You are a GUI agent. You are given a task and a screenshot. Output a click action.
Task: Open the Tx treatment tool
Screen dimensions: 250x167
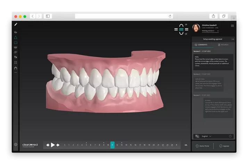(x=16, y=57)
